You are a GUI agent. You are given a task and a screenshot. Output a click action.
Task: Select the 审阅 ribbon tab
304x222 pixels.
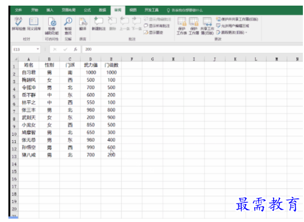click(118, 10)
